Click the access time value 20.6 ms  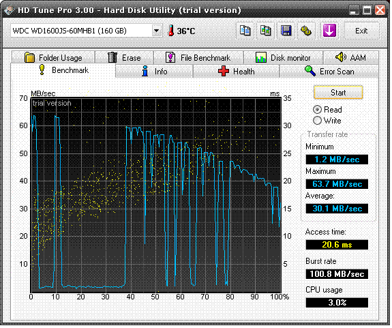(337, 245)
